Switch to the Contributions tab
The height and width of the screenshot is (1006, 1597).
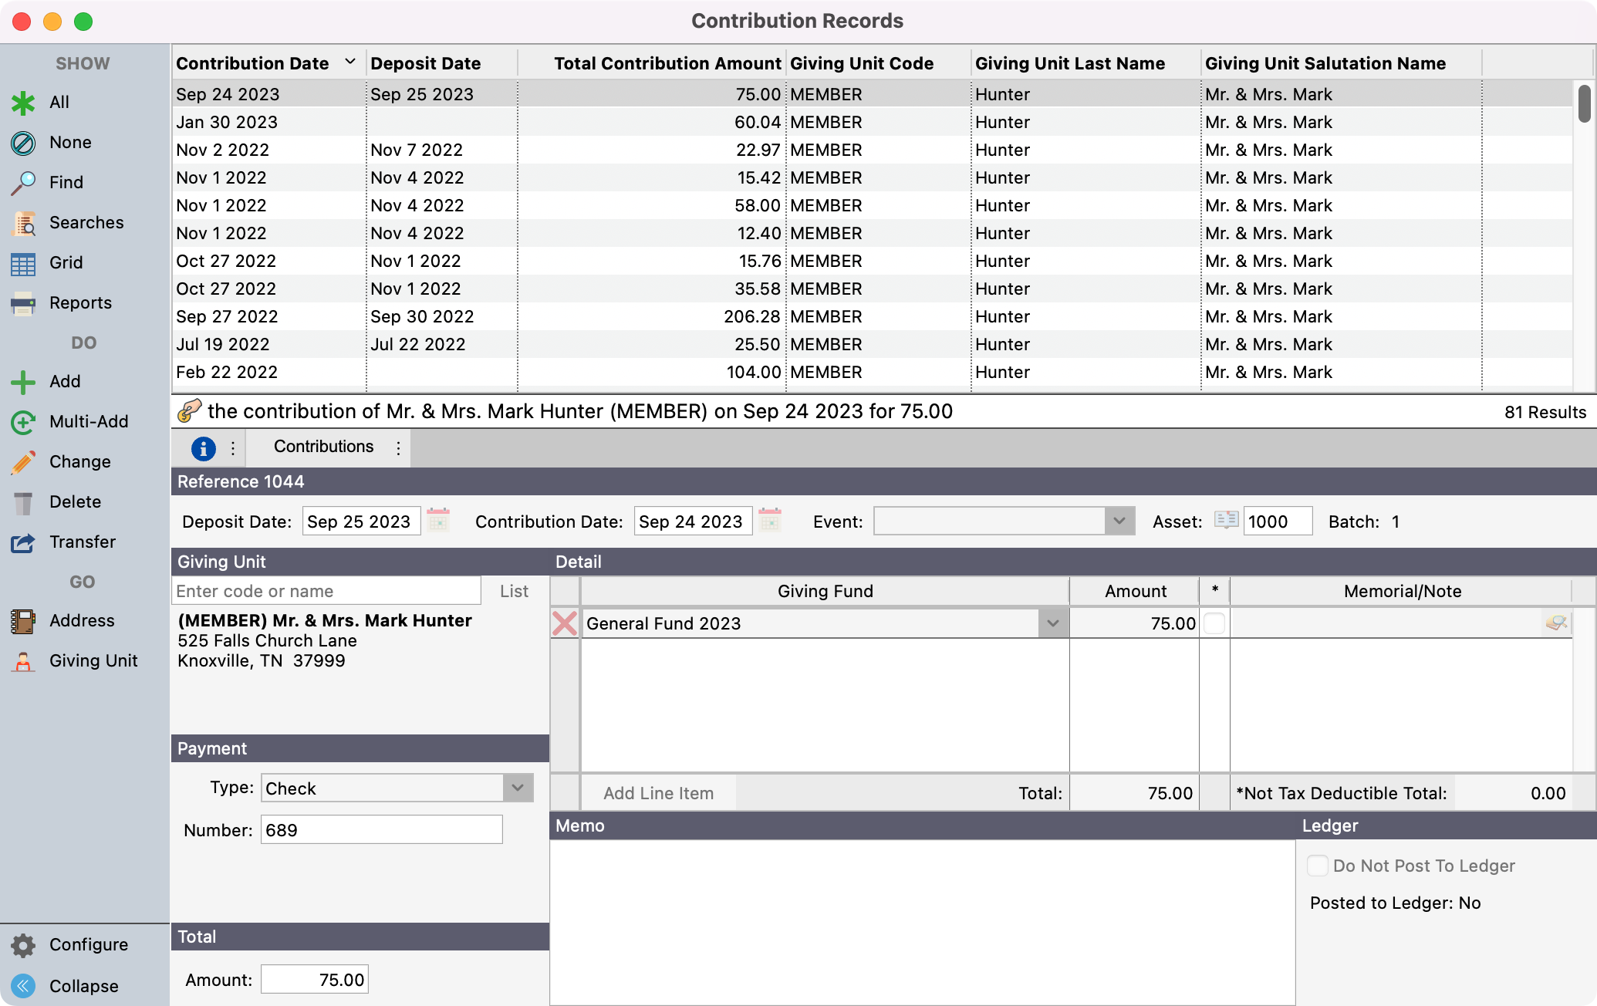(x=323, y=447)
